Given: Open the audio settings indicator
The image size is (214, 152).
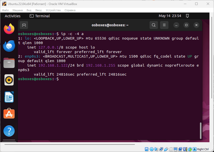Looking at the screenshot, I should [156, 149].
